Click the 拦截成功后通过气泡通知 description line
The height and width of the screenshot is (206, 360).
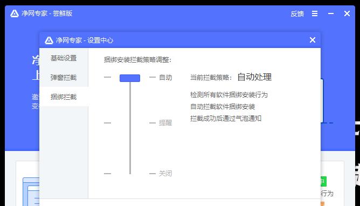(226, 119)
